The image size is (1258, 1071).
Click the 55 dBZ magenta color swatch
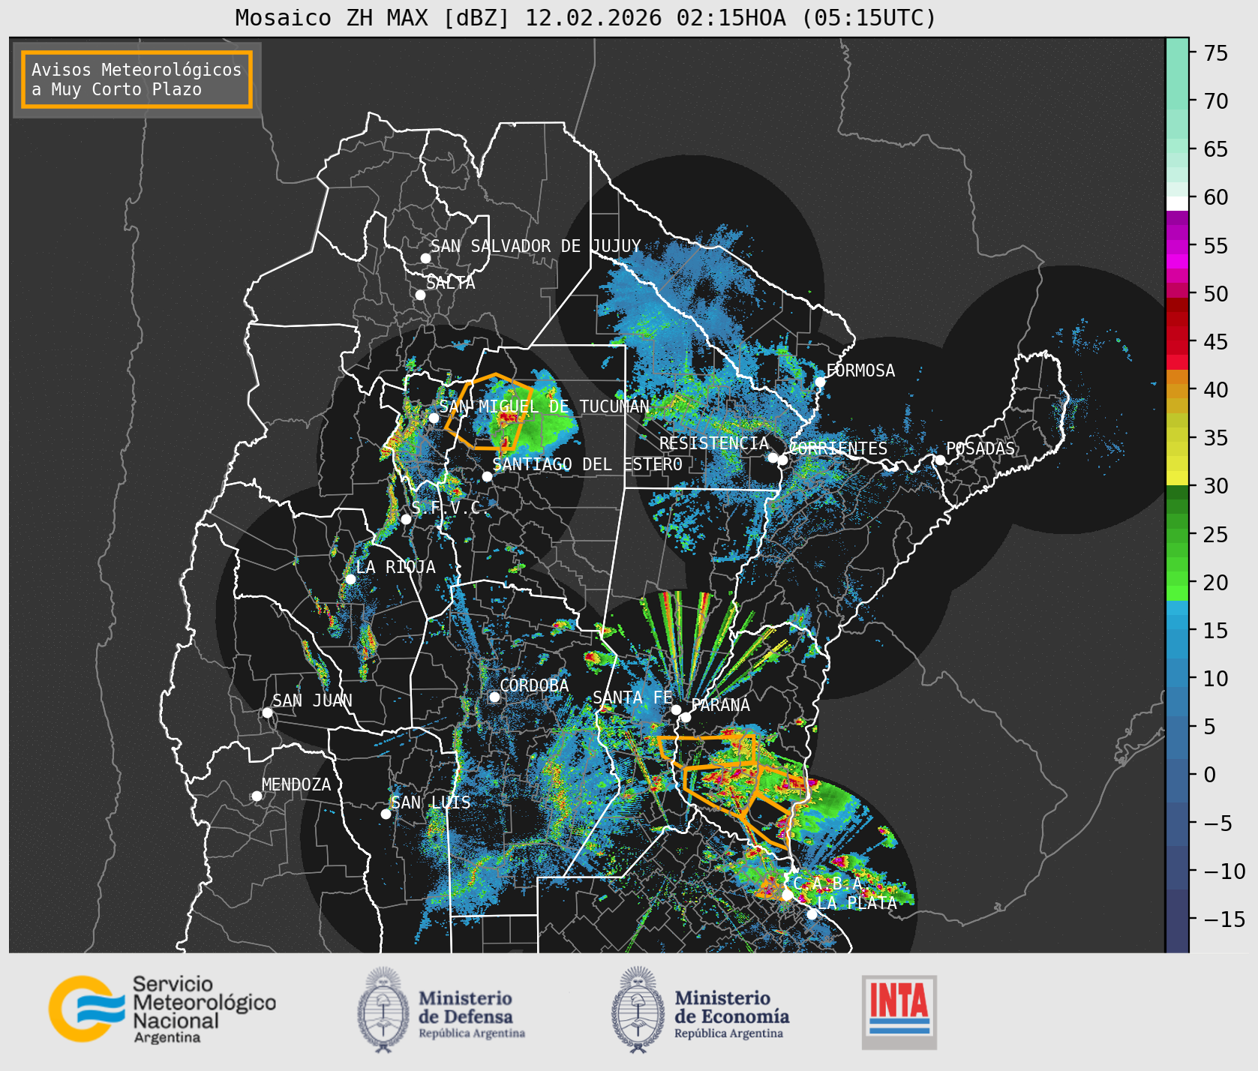coord(1177,247)
